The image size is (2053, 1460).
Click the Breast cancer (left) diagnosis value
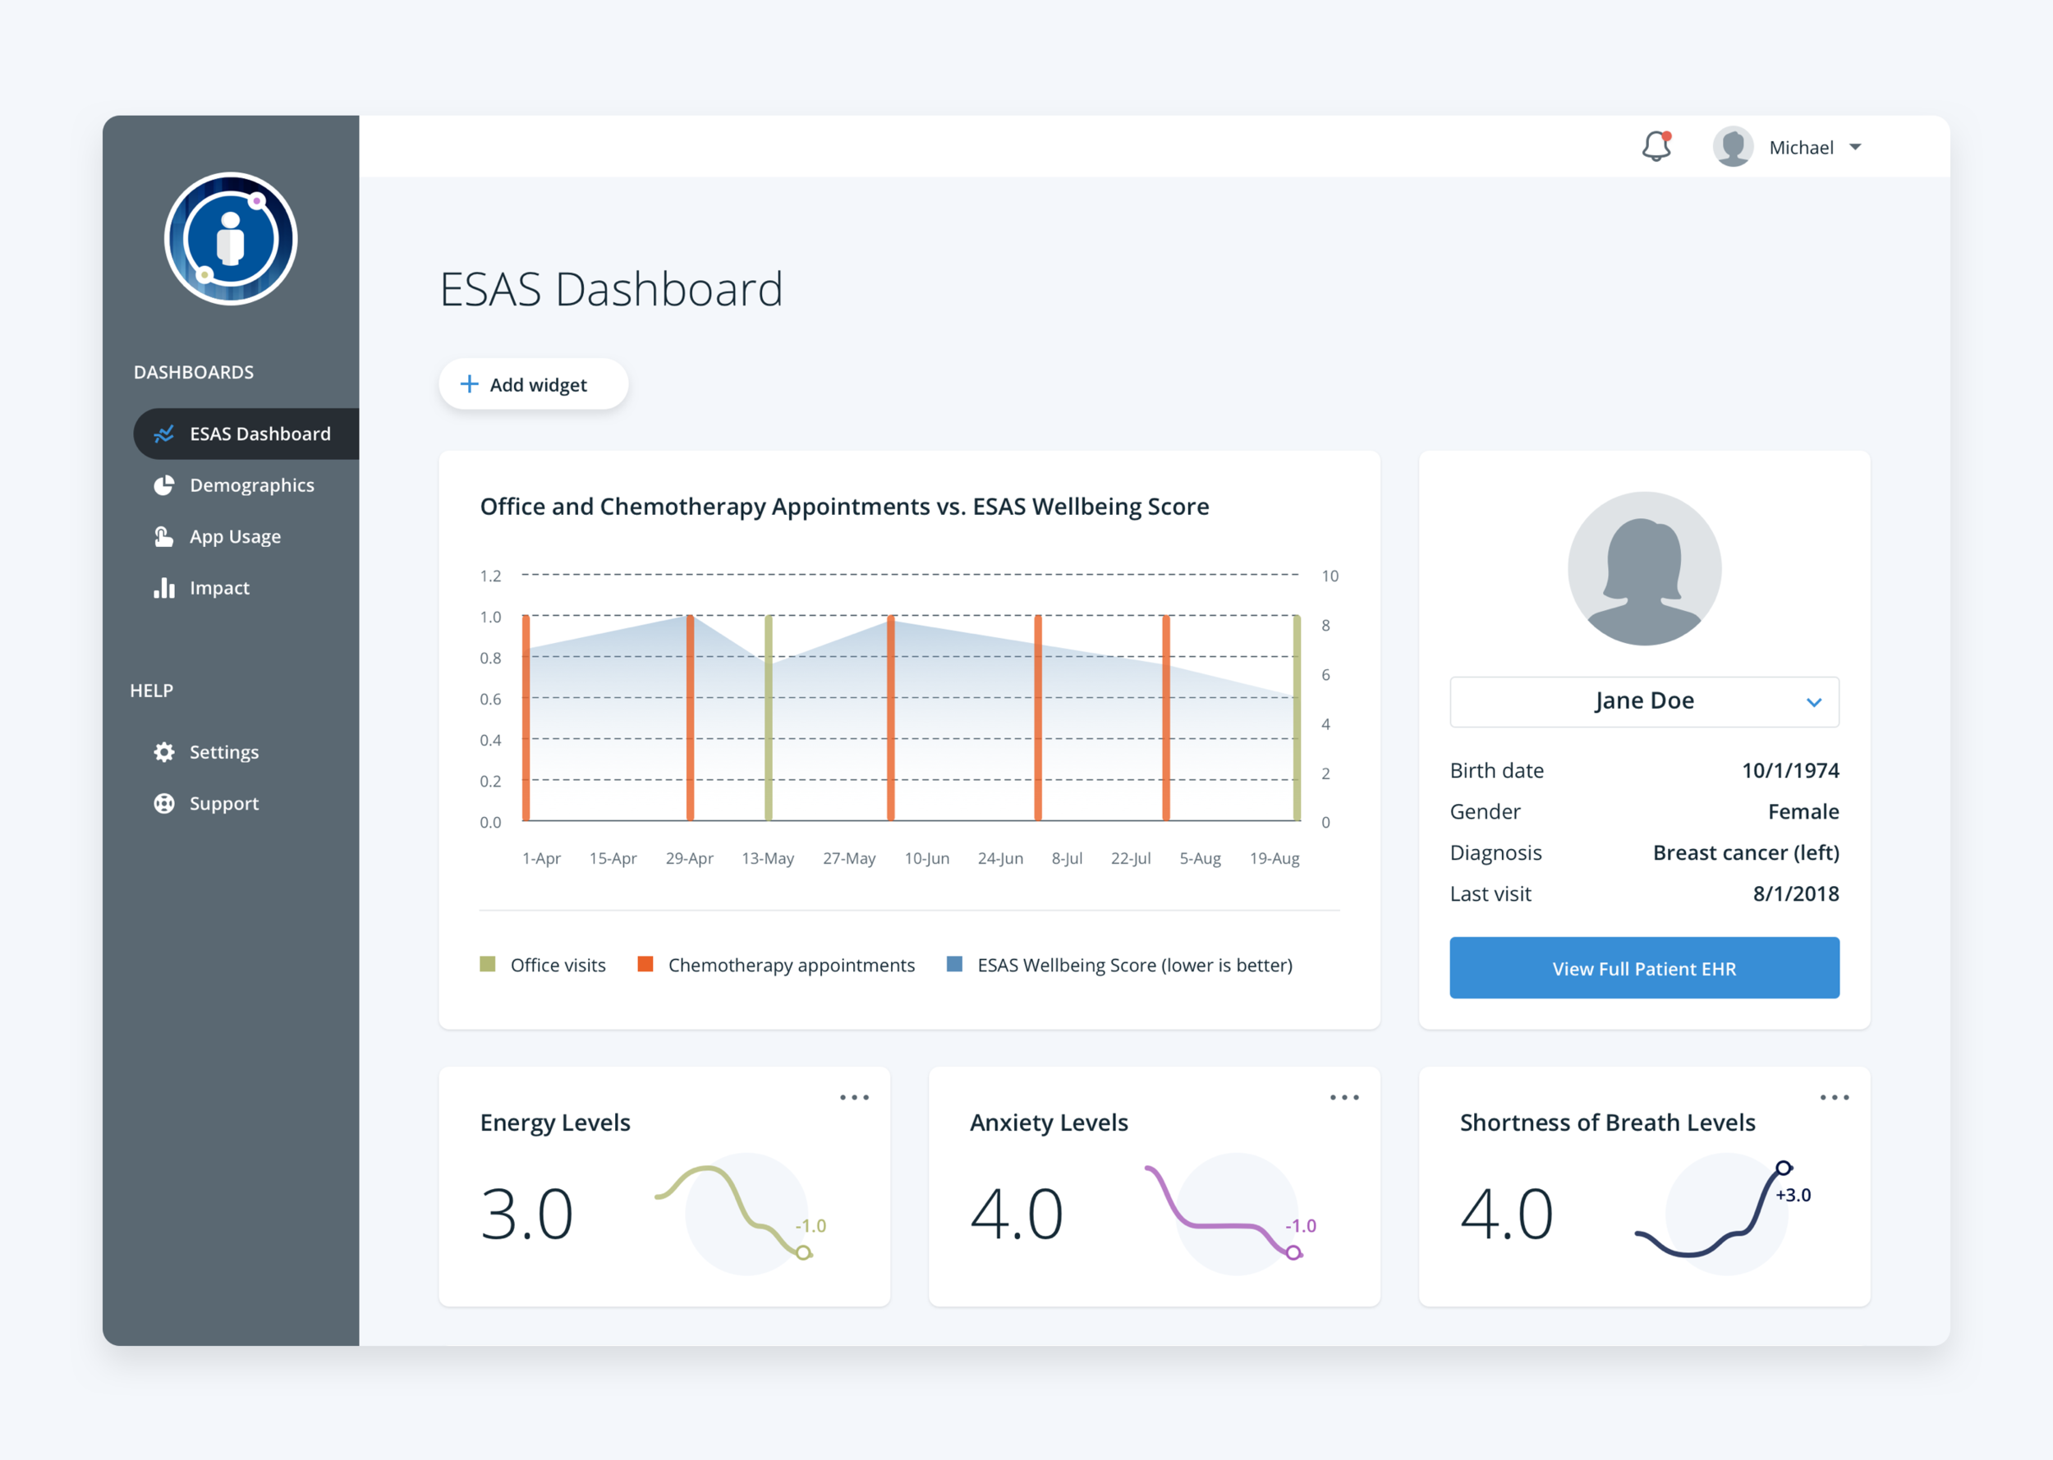click(1746, 852)
